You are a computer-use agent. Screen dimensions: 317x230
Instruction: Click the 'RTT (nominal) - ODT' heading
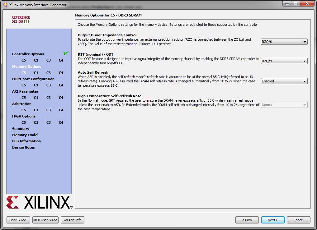96,54
